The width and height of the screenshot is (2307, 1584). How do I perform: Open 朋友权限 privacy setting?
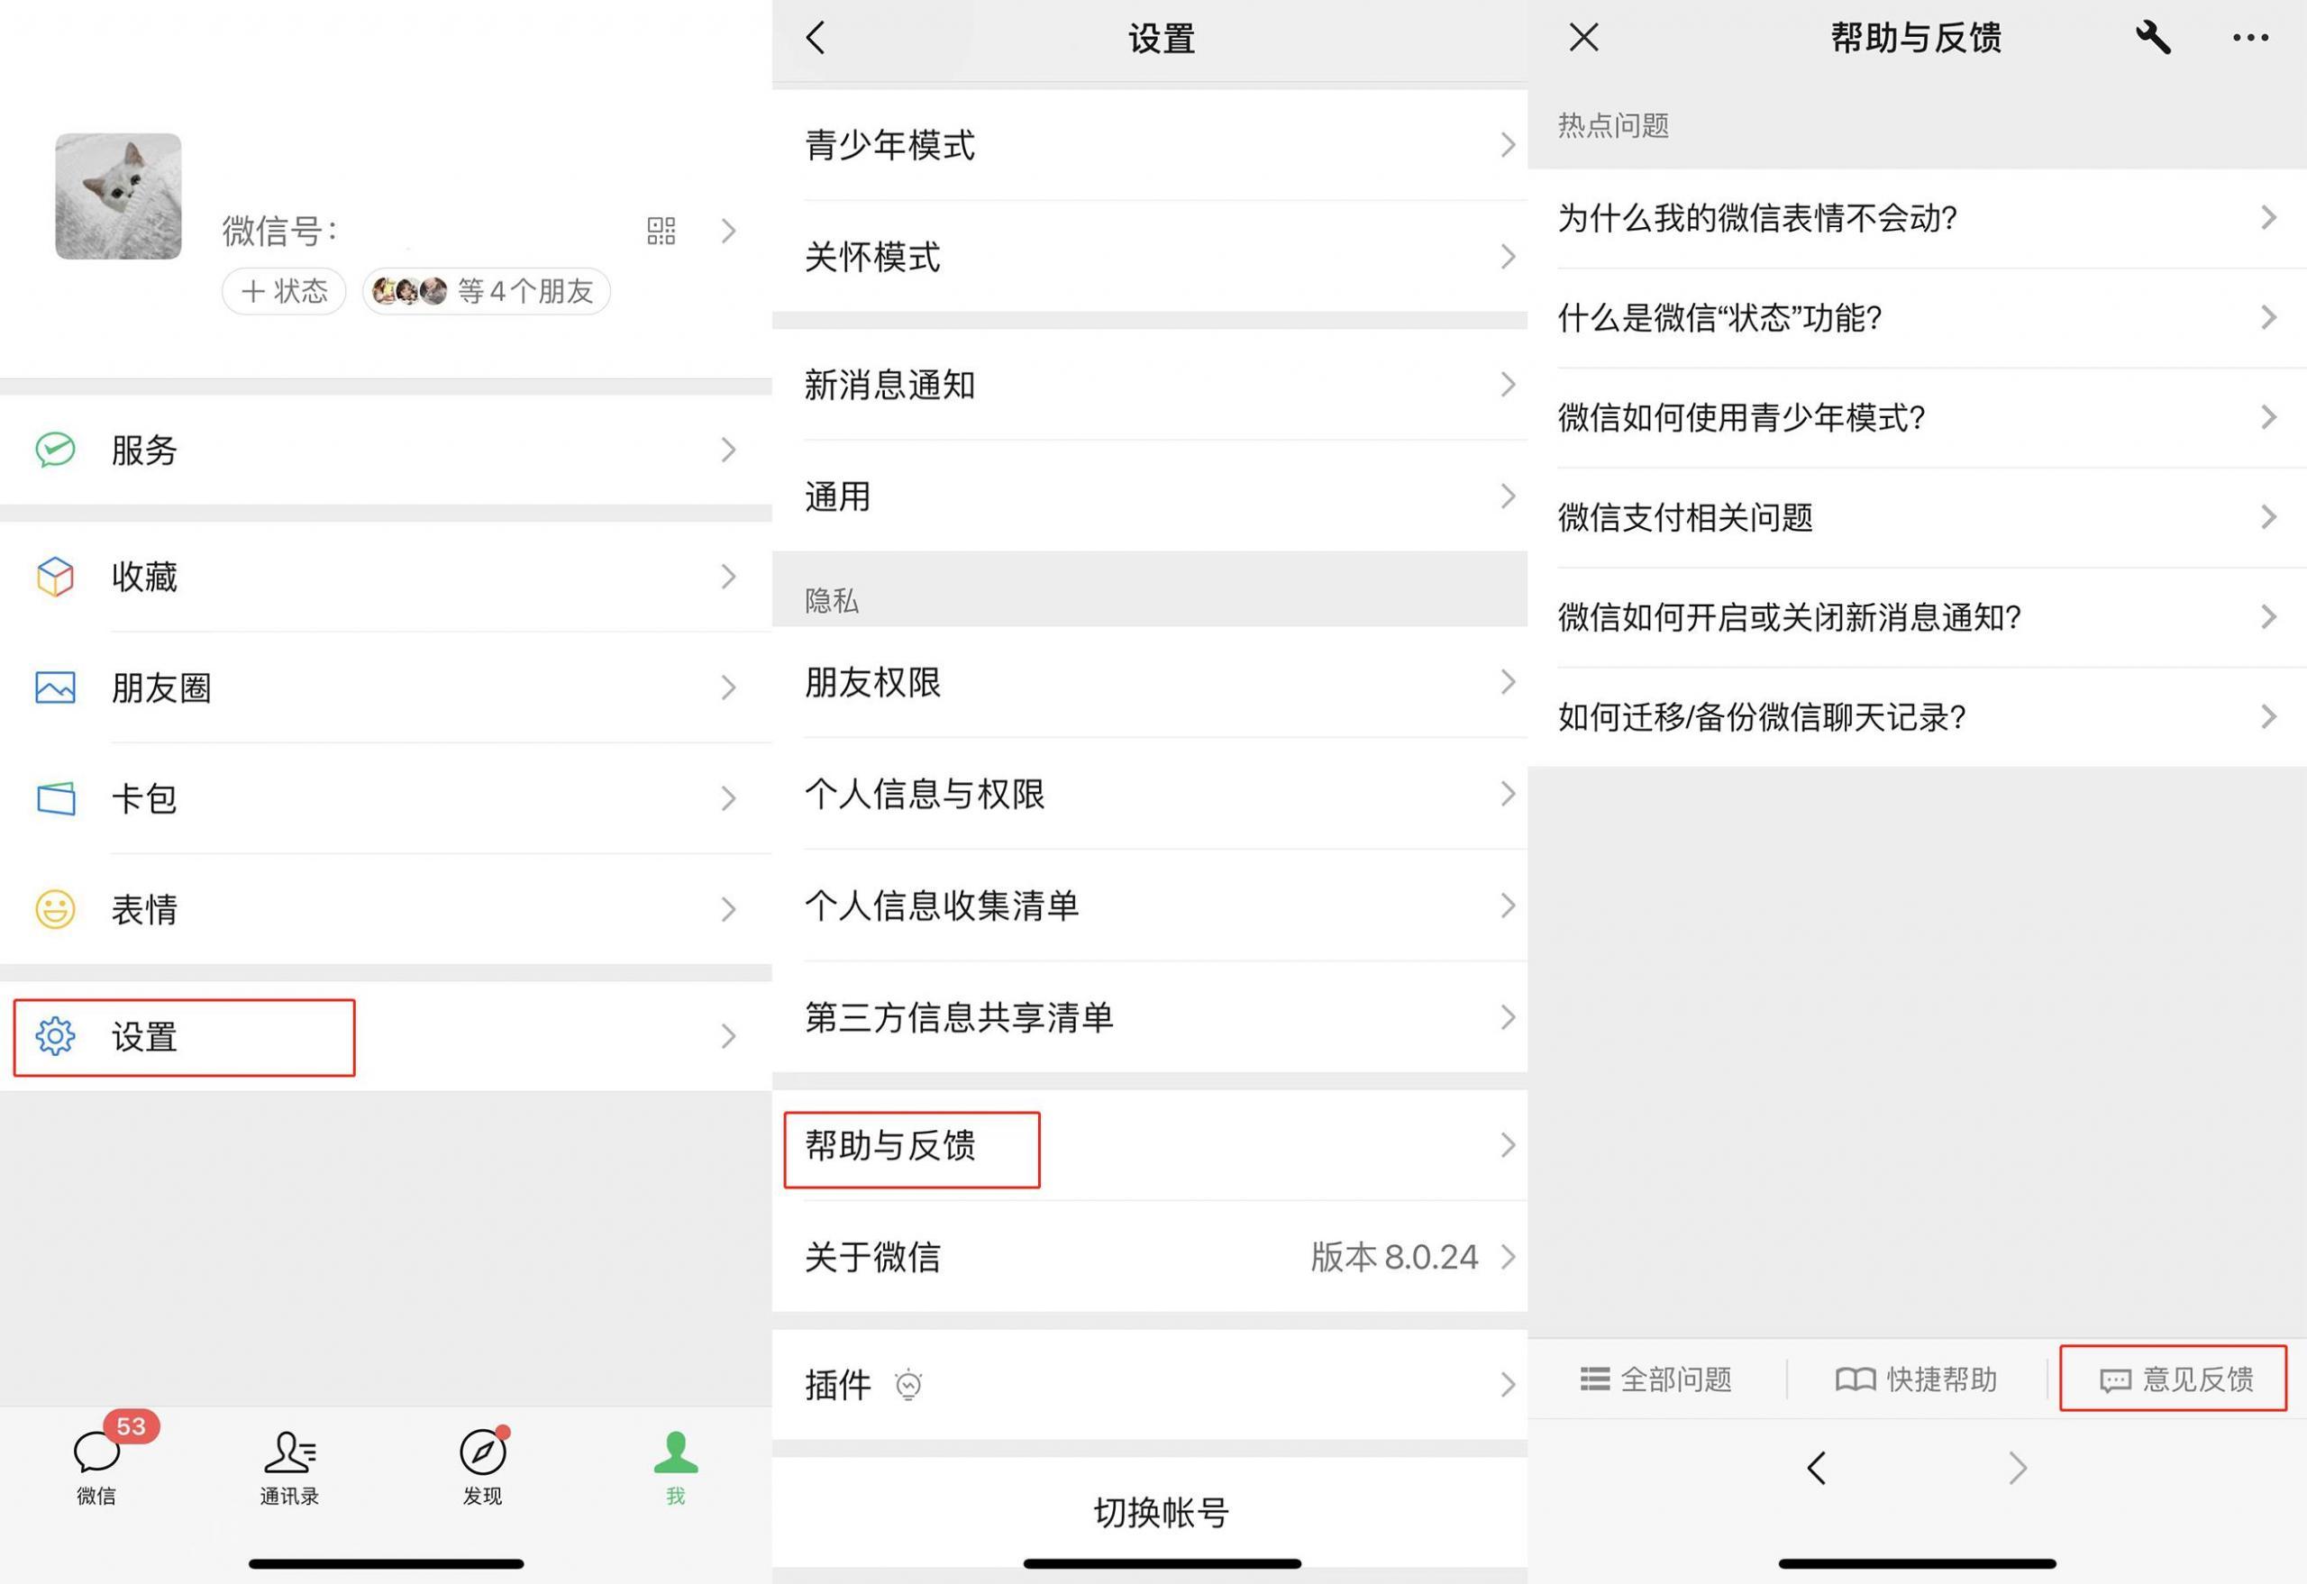tap(1150, 682)
